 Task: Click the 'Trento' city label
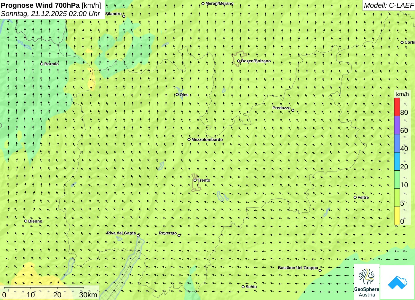coord(204,180)
